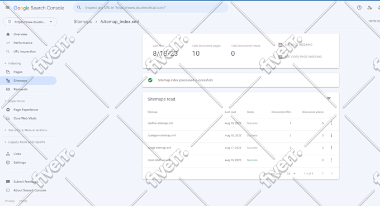Click the Submit feedback icon

[x=8, y=181]
